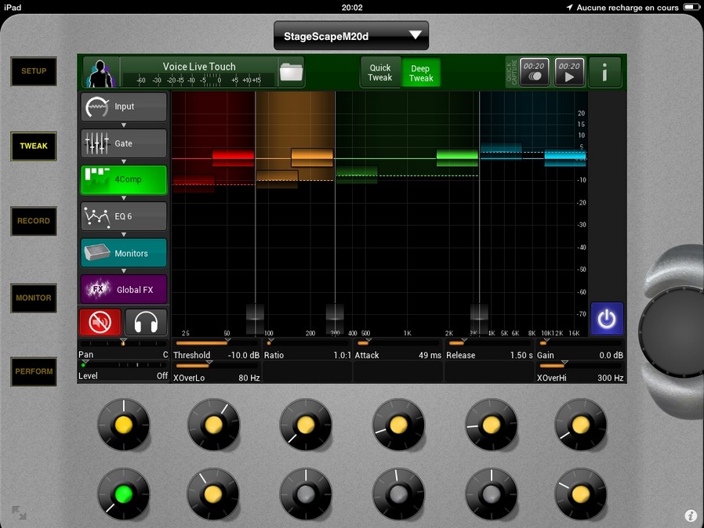The width and height of the screenshot is (704, 528).
Task: Go to the PERFORM mode
Action: click(x=34, y=371)
